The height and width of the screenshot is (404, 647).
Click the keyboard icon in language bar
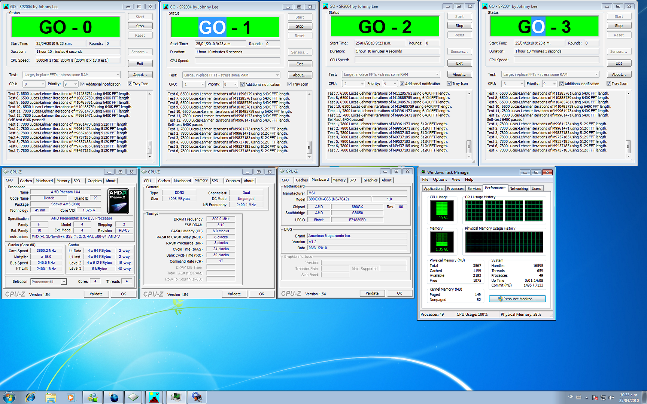[x=578, y=397]
